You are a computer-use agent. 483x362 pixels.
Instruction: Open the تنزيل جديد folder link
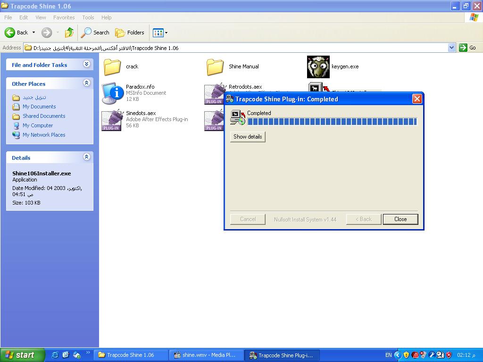coord(34,97)
